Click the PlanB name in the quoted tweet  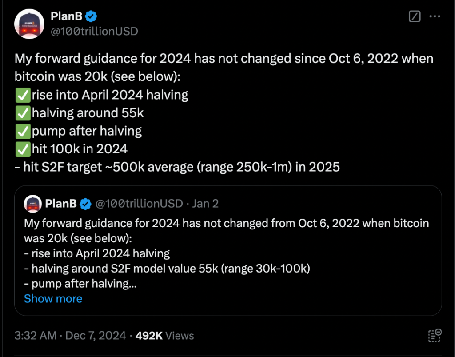pos(61,204)
